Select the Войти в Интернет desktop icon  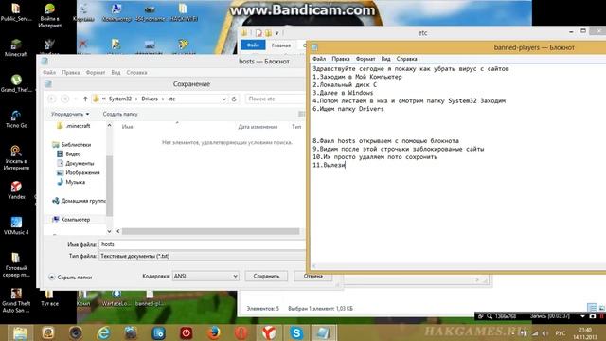click(49, 15)
